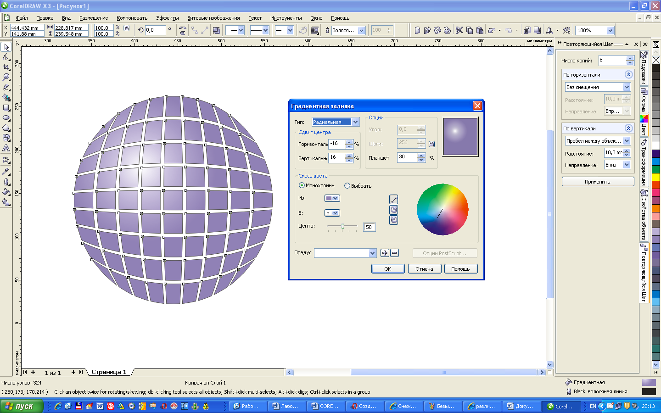Select the Zoom magnifier tool
This screenshot has width=661, height=413.
(x=6, y=78)
